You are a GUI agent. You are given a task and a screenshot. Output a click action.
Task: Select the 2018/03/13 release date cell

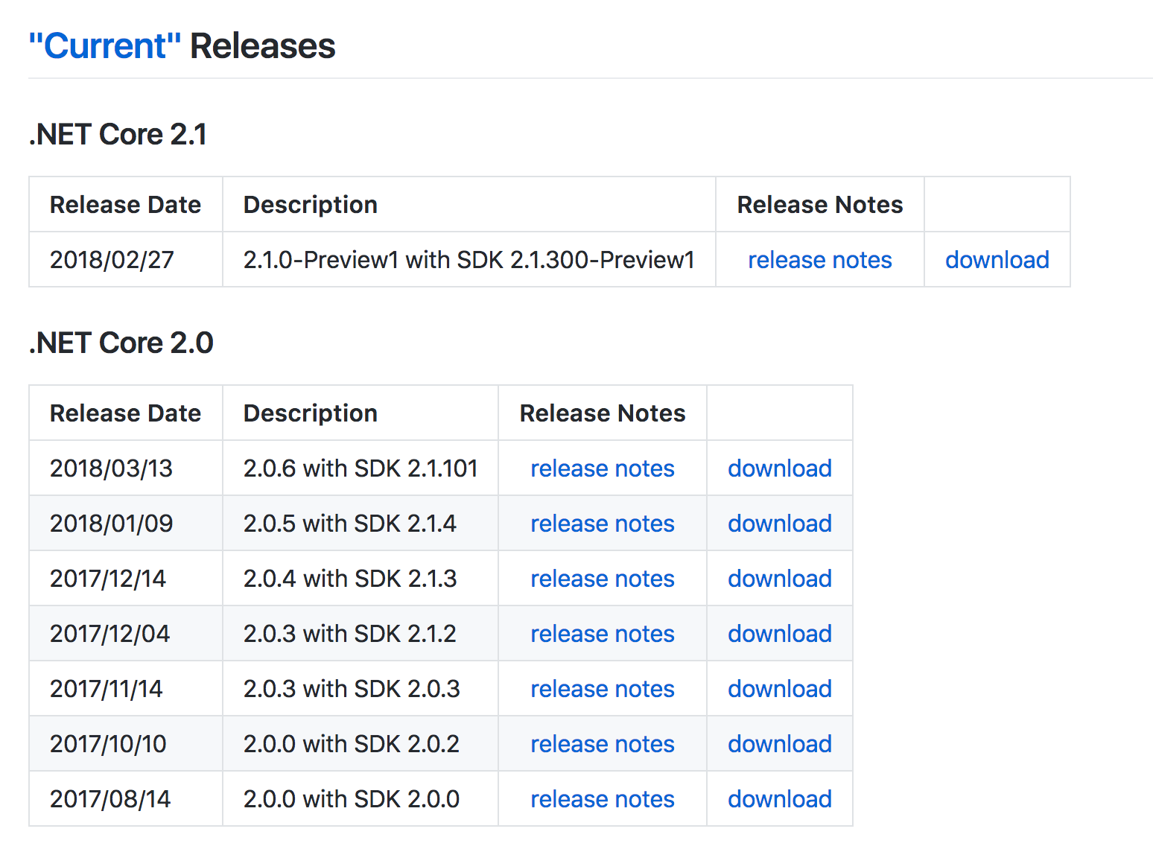tap(126, 468)
